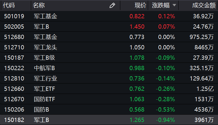Select the 军工B级 row
Screen dimensions: 218x125
pyautogui.click(x=45, y=58)
